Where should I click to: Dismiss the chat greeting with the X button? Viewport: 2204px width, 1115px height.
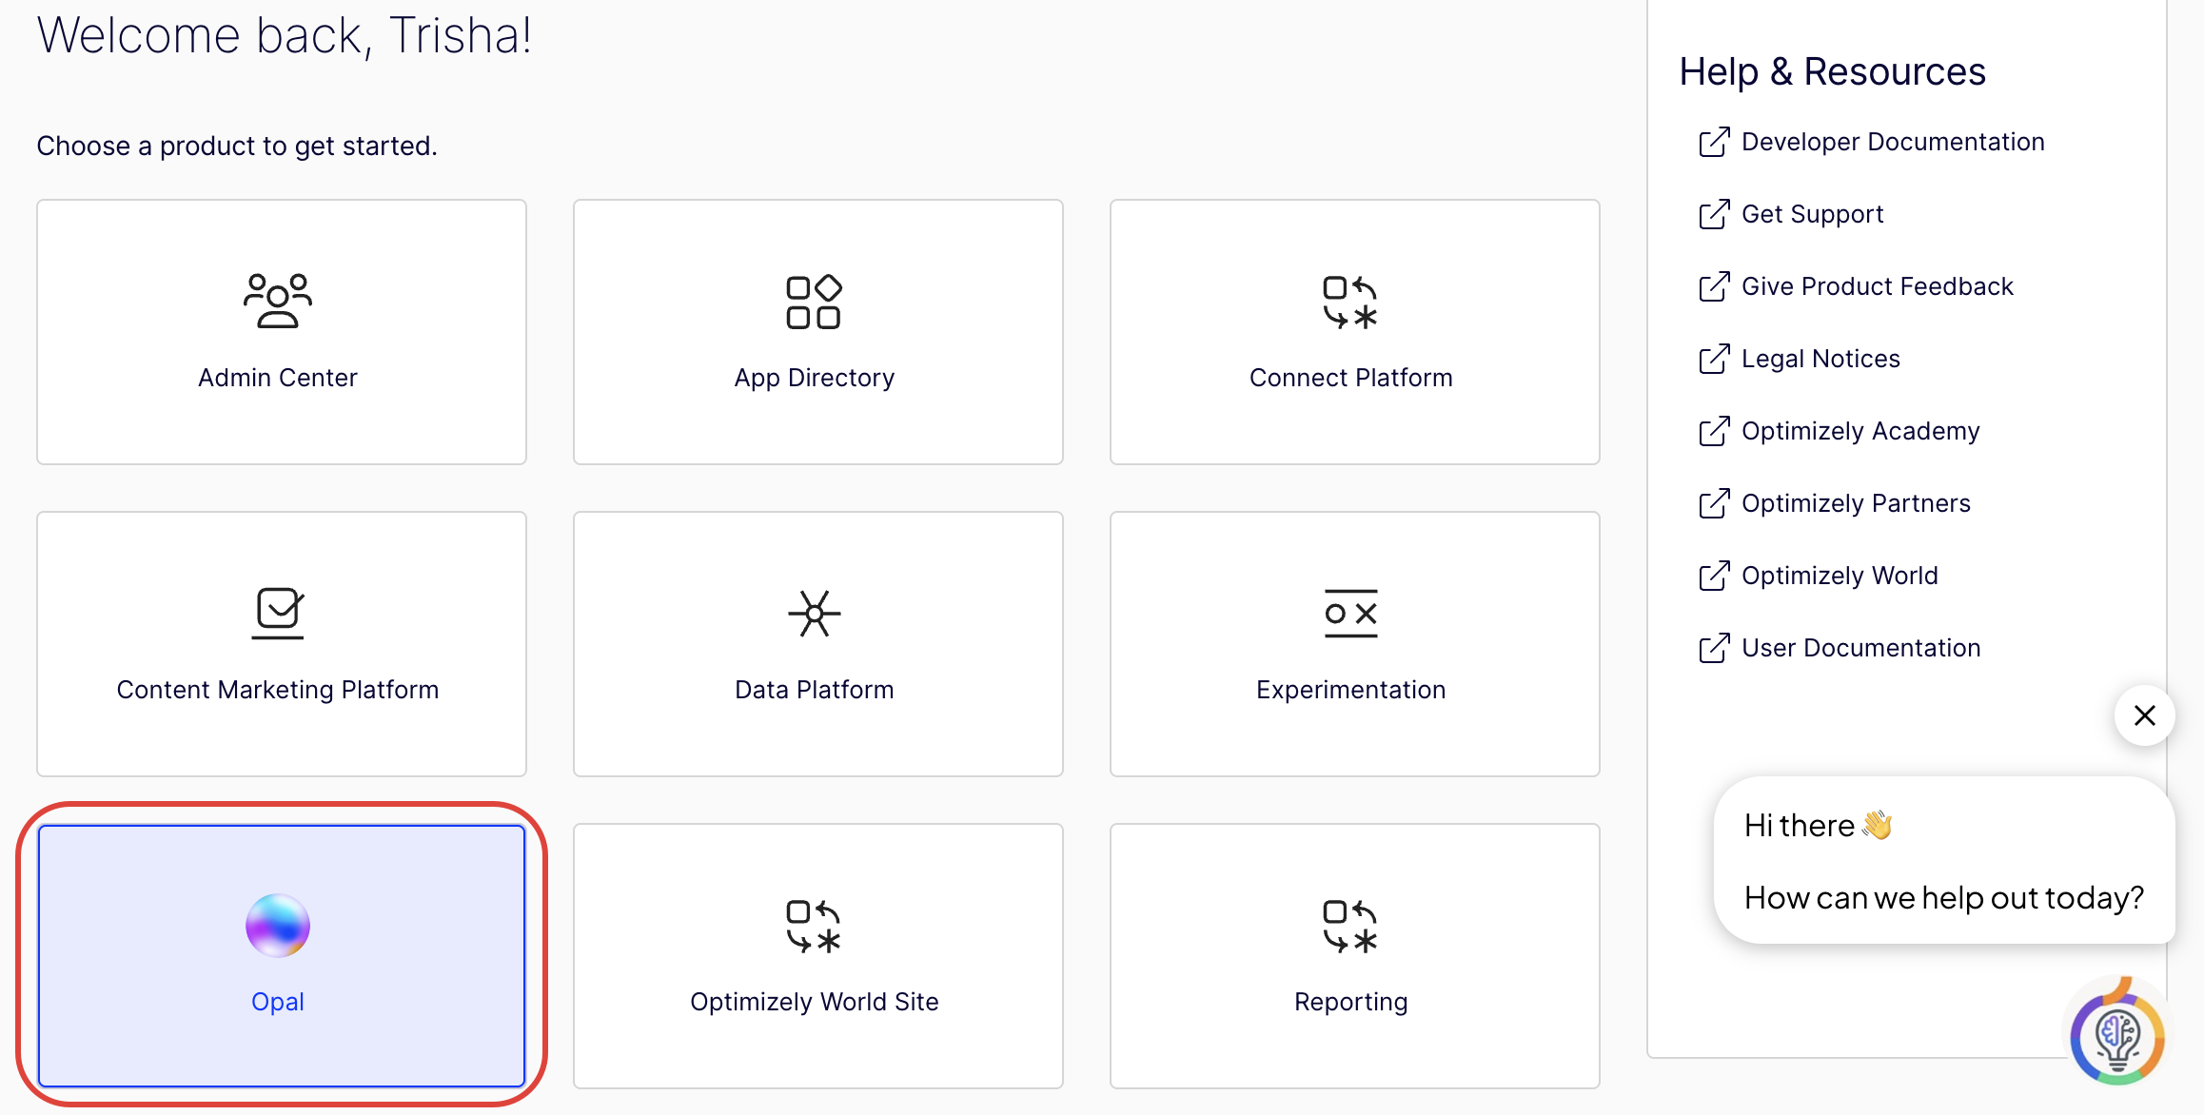(2145, 715)
